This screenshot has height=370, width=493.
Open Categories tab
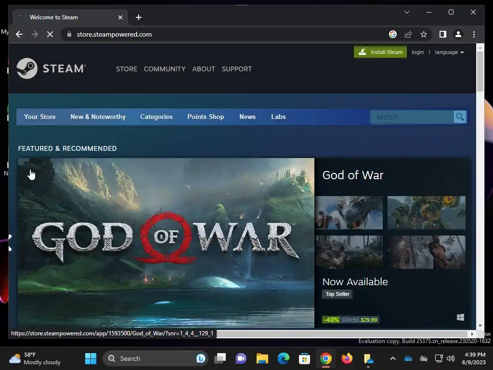(156, 117)
